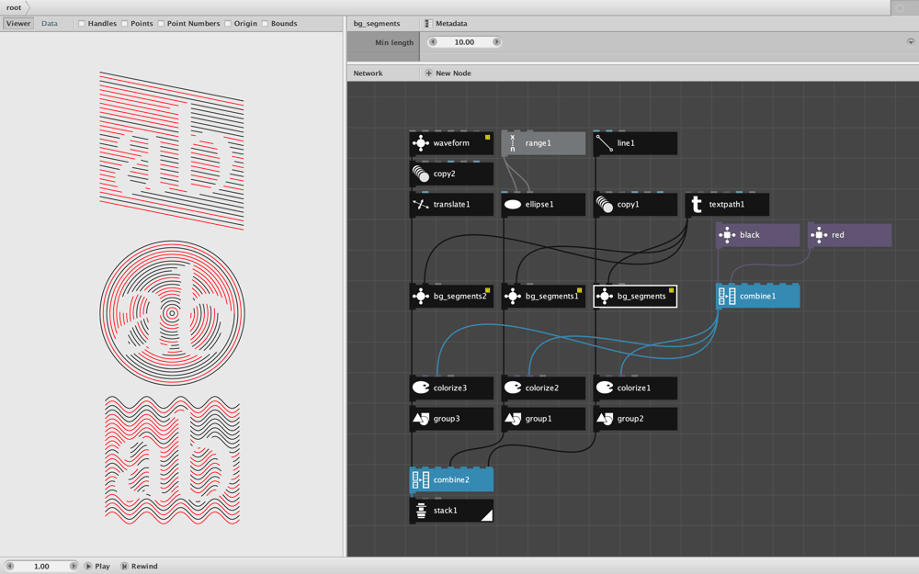Click the bg_segments2 node icon
This screenshot has height=574, width=919.
pos(420,297)
